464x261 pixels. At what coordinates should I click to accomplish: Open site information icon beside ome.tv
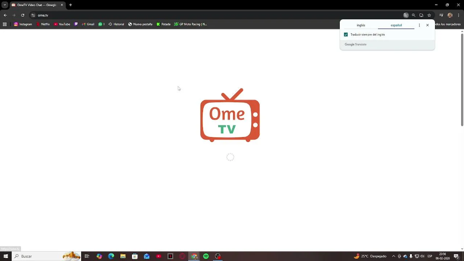[x=33, y=15]
